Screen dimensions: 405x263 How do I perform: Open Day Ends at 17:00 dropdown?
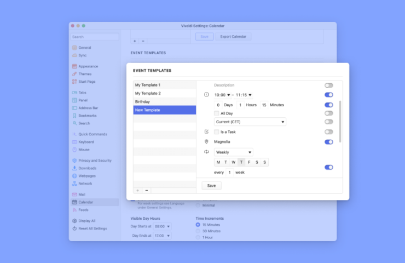162,236
